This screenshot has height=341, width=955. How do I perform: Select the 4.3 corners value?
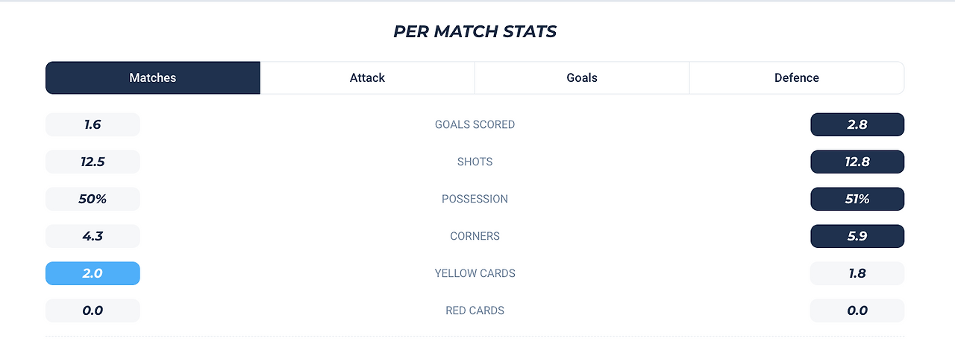[x=93, y=236]
